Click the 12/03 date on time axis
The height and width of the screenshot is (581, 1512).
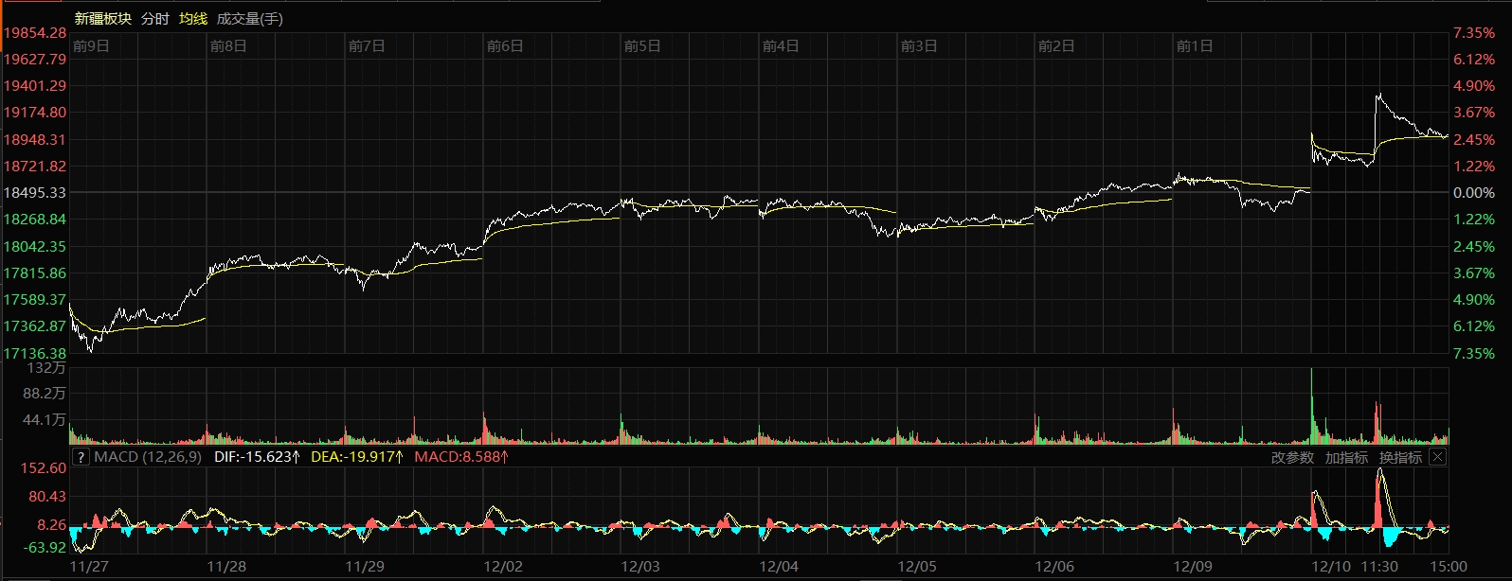tap(640, 567)
